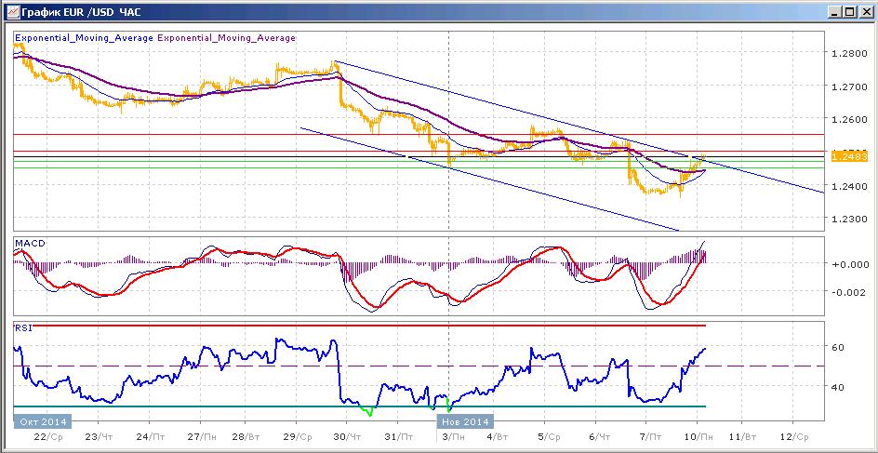Click the RSI axis value 40
Image resolution: width=878 pixels, height=453 pixels.
838,387
